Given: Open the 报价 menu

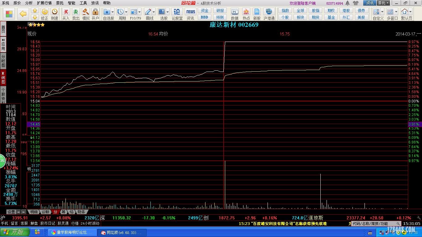Looking at the screenshot, I should coord(17,3).
